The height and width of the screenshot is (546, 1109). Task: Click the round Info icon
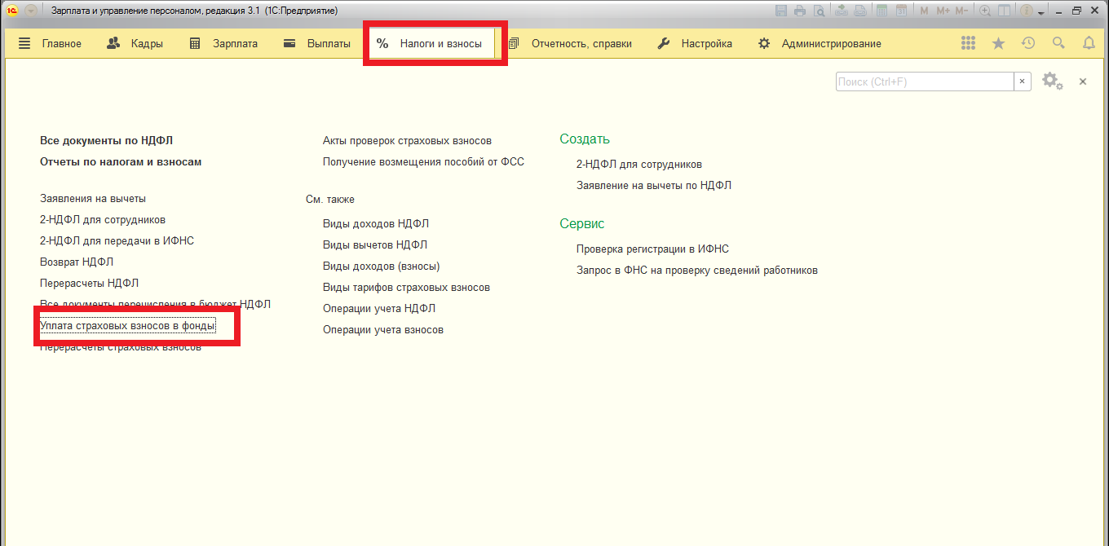(x=1027, y=11)
